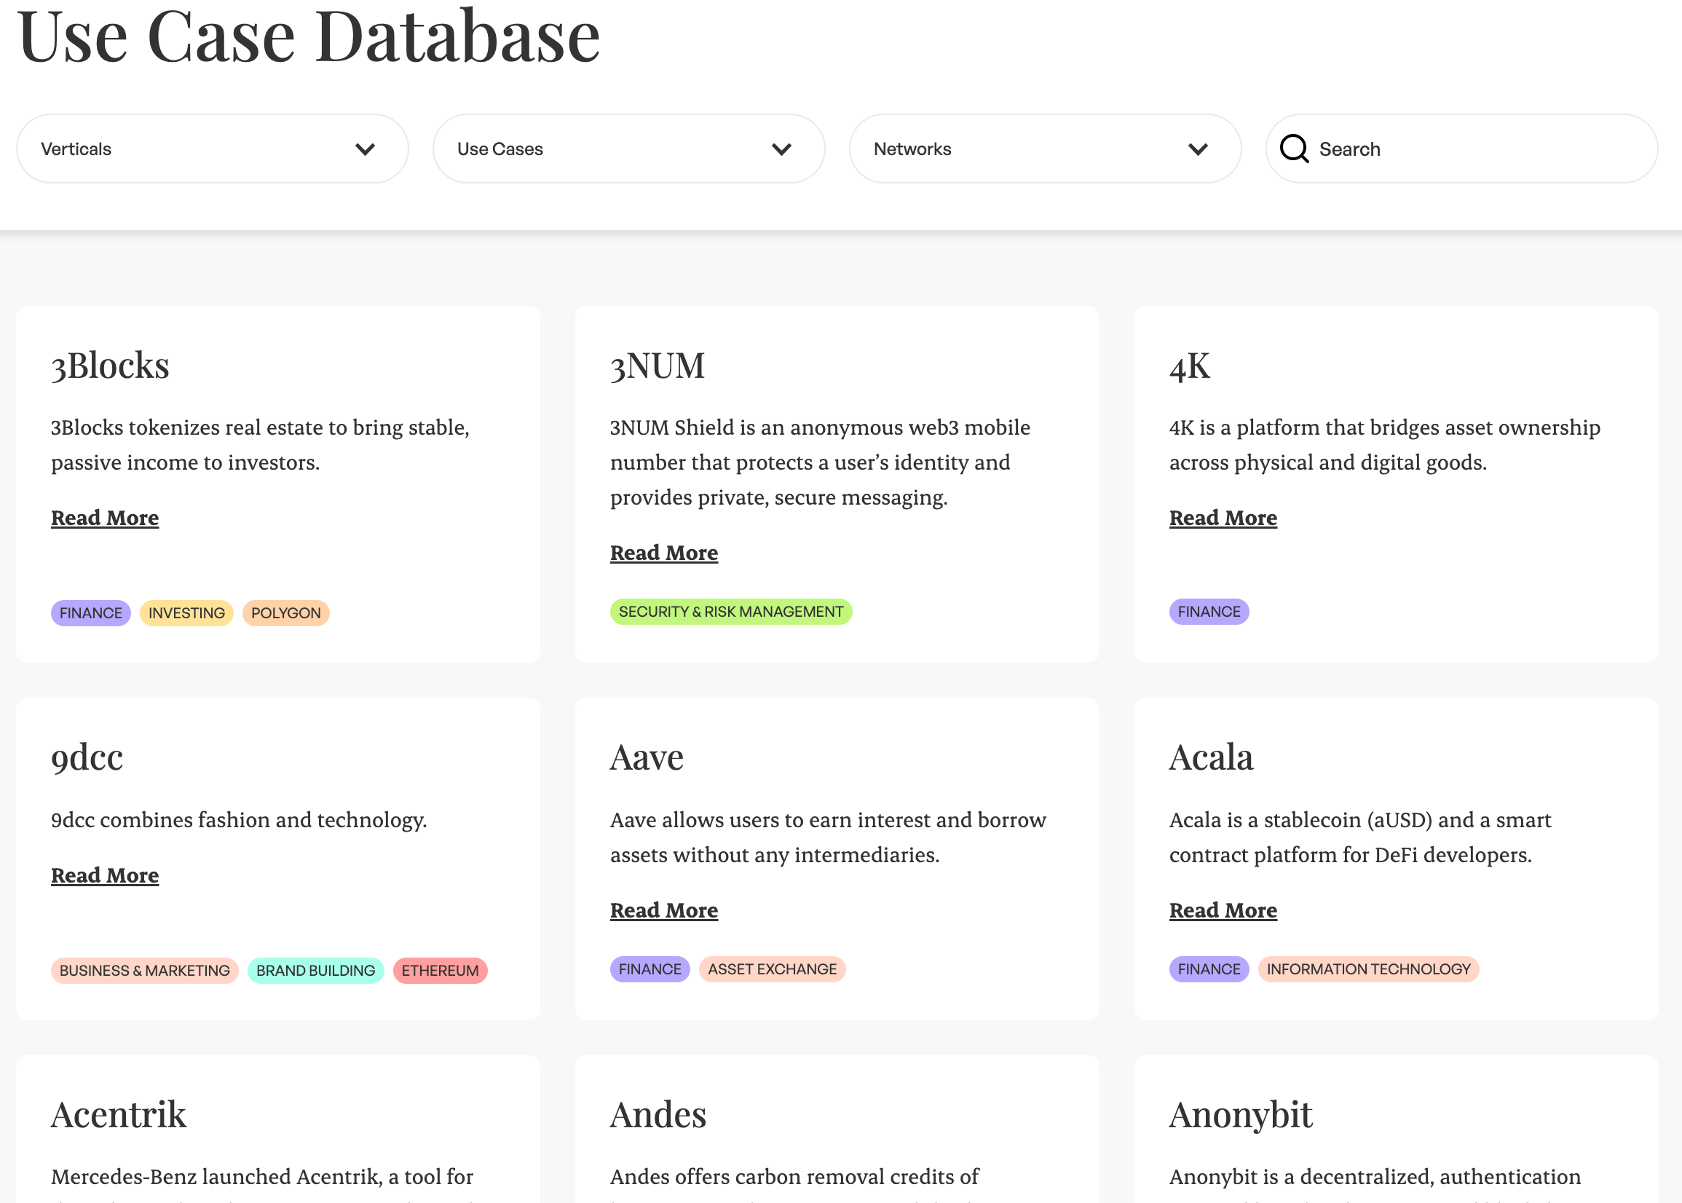Click the Aave allows users description
1682x1203 pixels.
828,837
